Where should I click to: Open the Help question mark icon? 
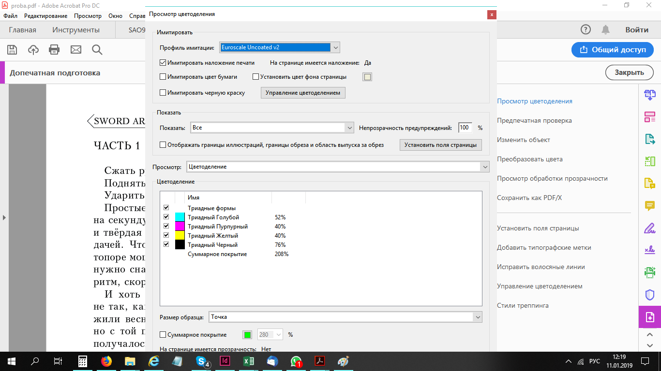pyautogui.click(x=586, y=30)
